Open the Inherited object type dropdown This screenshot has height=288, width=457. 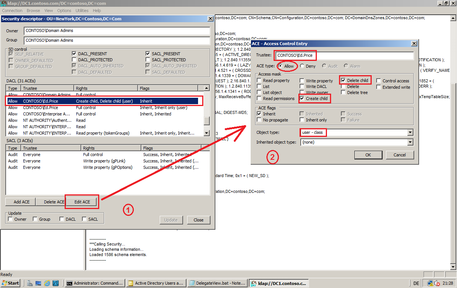pos(410,142)
